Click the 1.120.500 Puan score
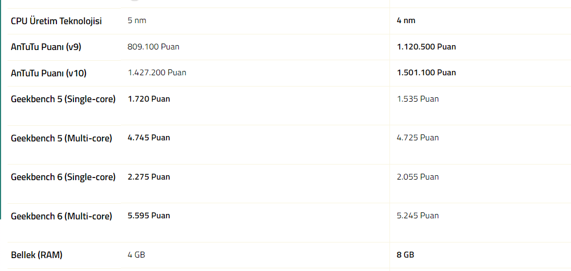 (x=427, y=47)
